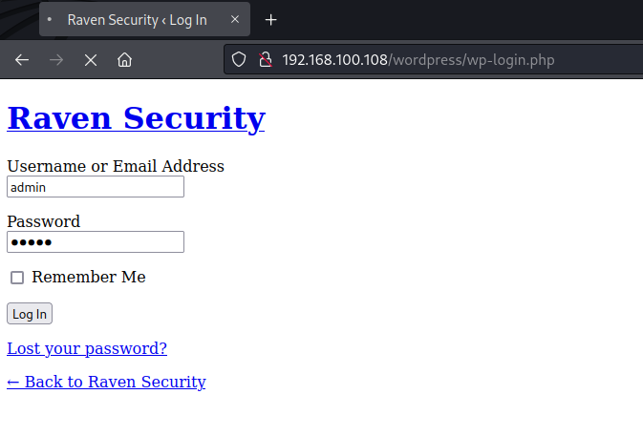Open a new browser tab
The height and width of the screenshot is (436, 643).
[x=271, y=20]
